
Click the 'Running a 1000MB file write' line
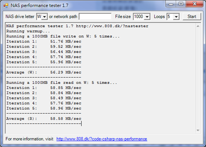point(63,36)
